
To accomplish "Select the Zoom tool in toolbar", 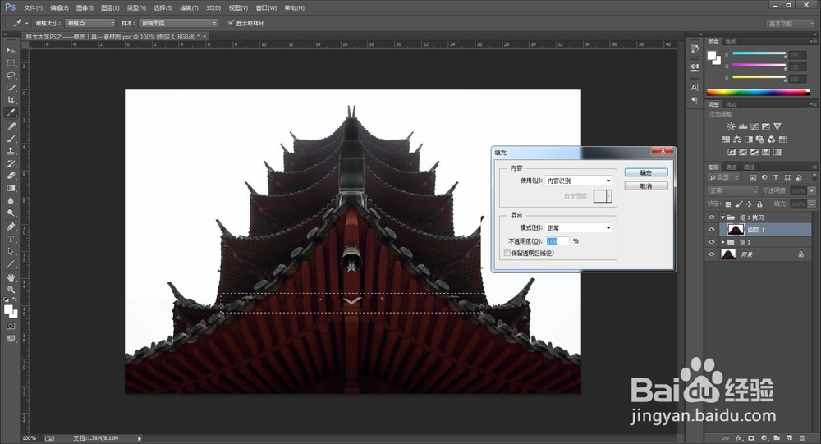I will pyautogui.click(x=11, y=290).
